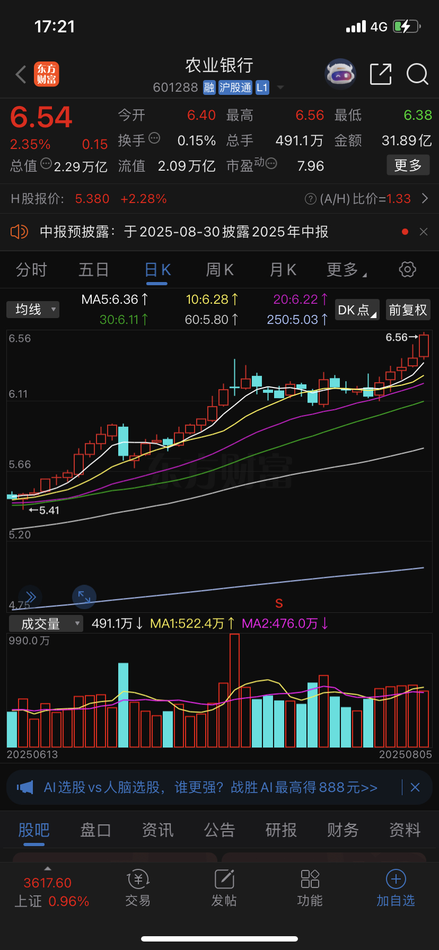Open the AI选股 vs 人脑选股 promo link
Viewport: 439px width, 950px height.
pyautogui.click(x=210, y=787)
